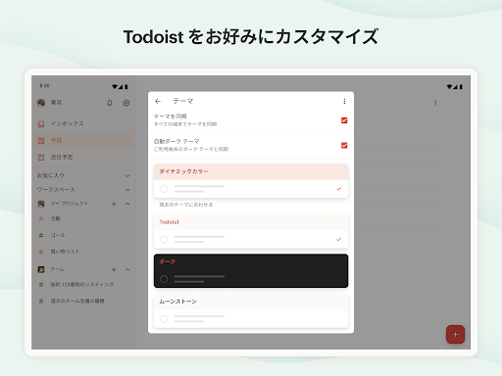Click 端末のテーマに合わせる text
Viewport: 502px width, 376px height.
[x=186, y=205]
